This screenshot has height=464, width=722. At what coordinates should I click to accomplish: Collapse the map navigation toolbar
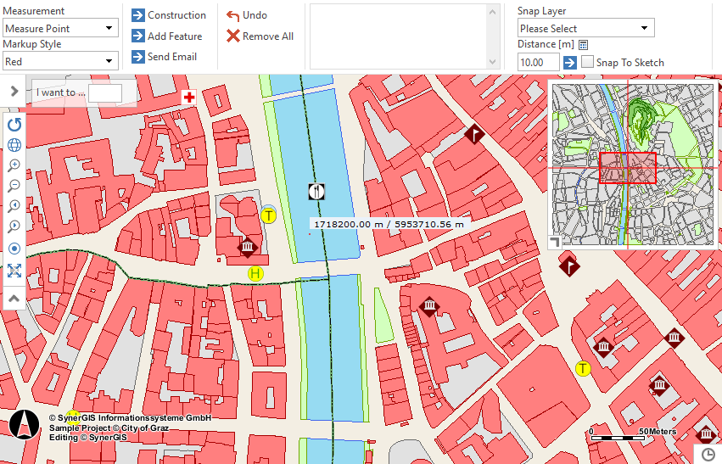pos(14,299)
